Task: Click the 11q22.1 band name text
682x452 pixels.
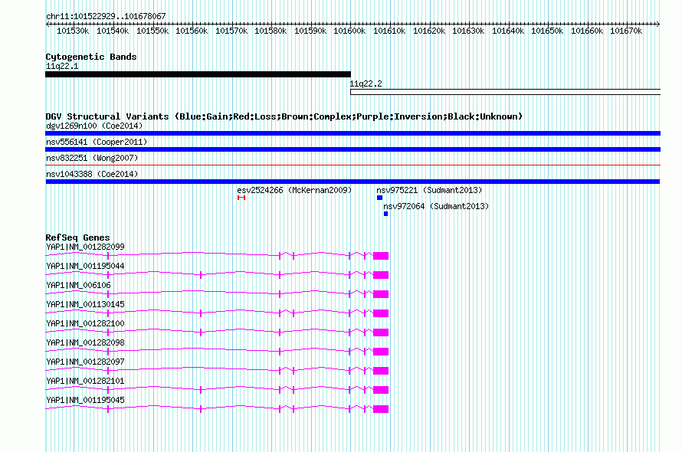Action: 62,66
